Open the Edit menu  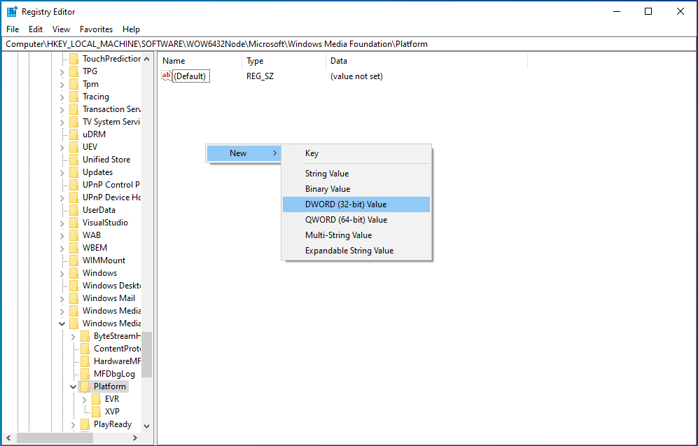pyautogui.click(x=36, y=29)
